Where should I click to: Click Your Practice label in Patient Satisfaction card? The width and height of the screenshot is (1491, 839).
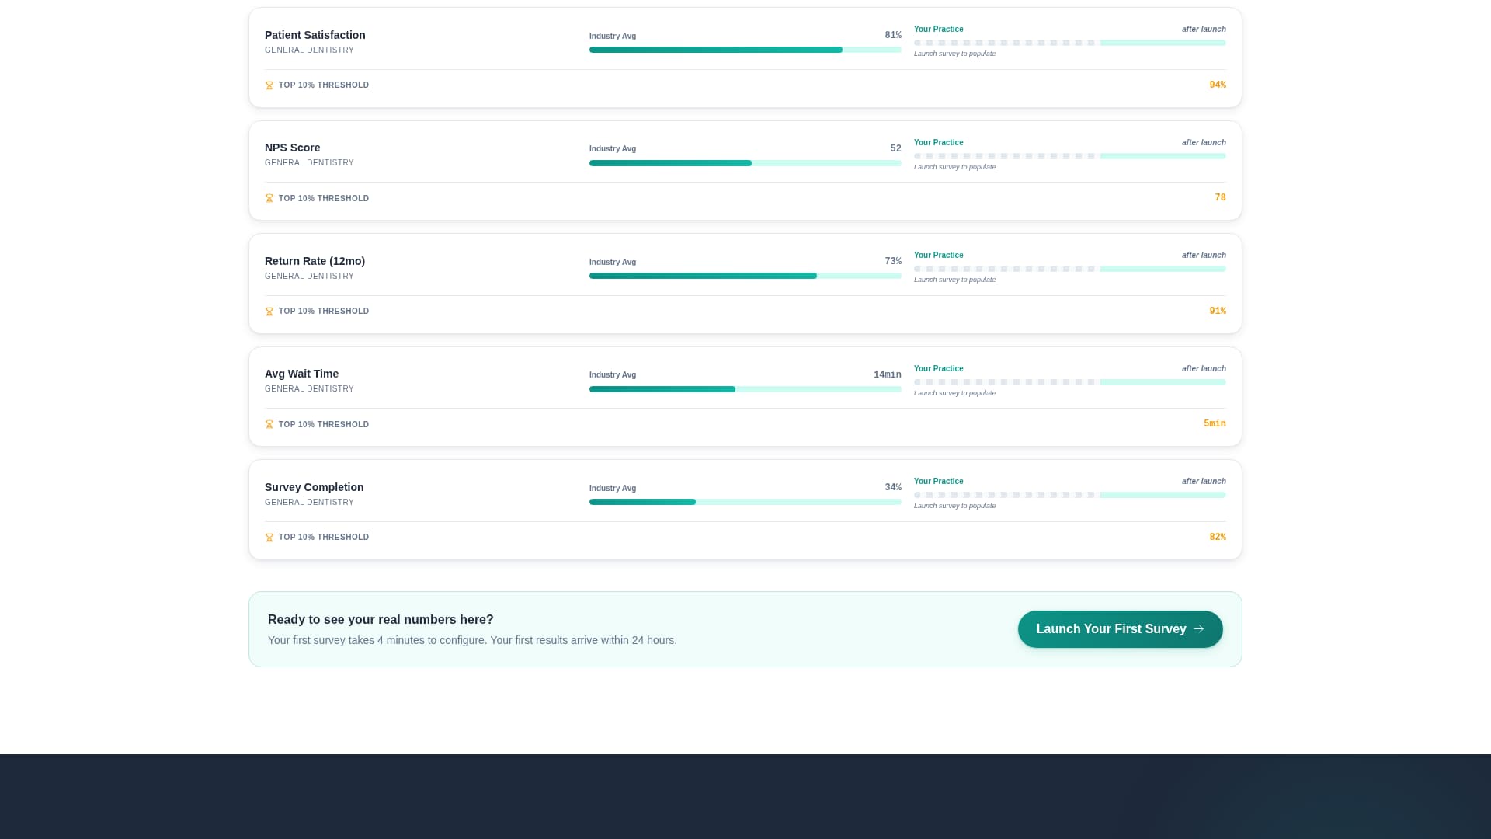(938, 30)
